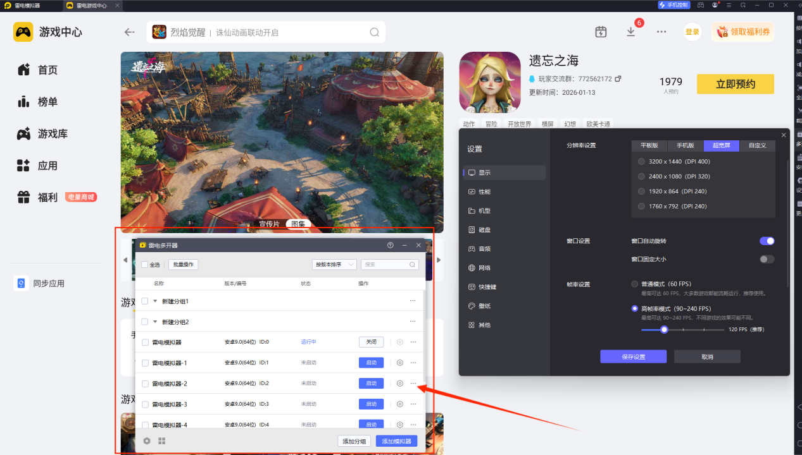Click the user account icon in the title bar
This screenshot has height=455, width=802.
click(715, 5)
